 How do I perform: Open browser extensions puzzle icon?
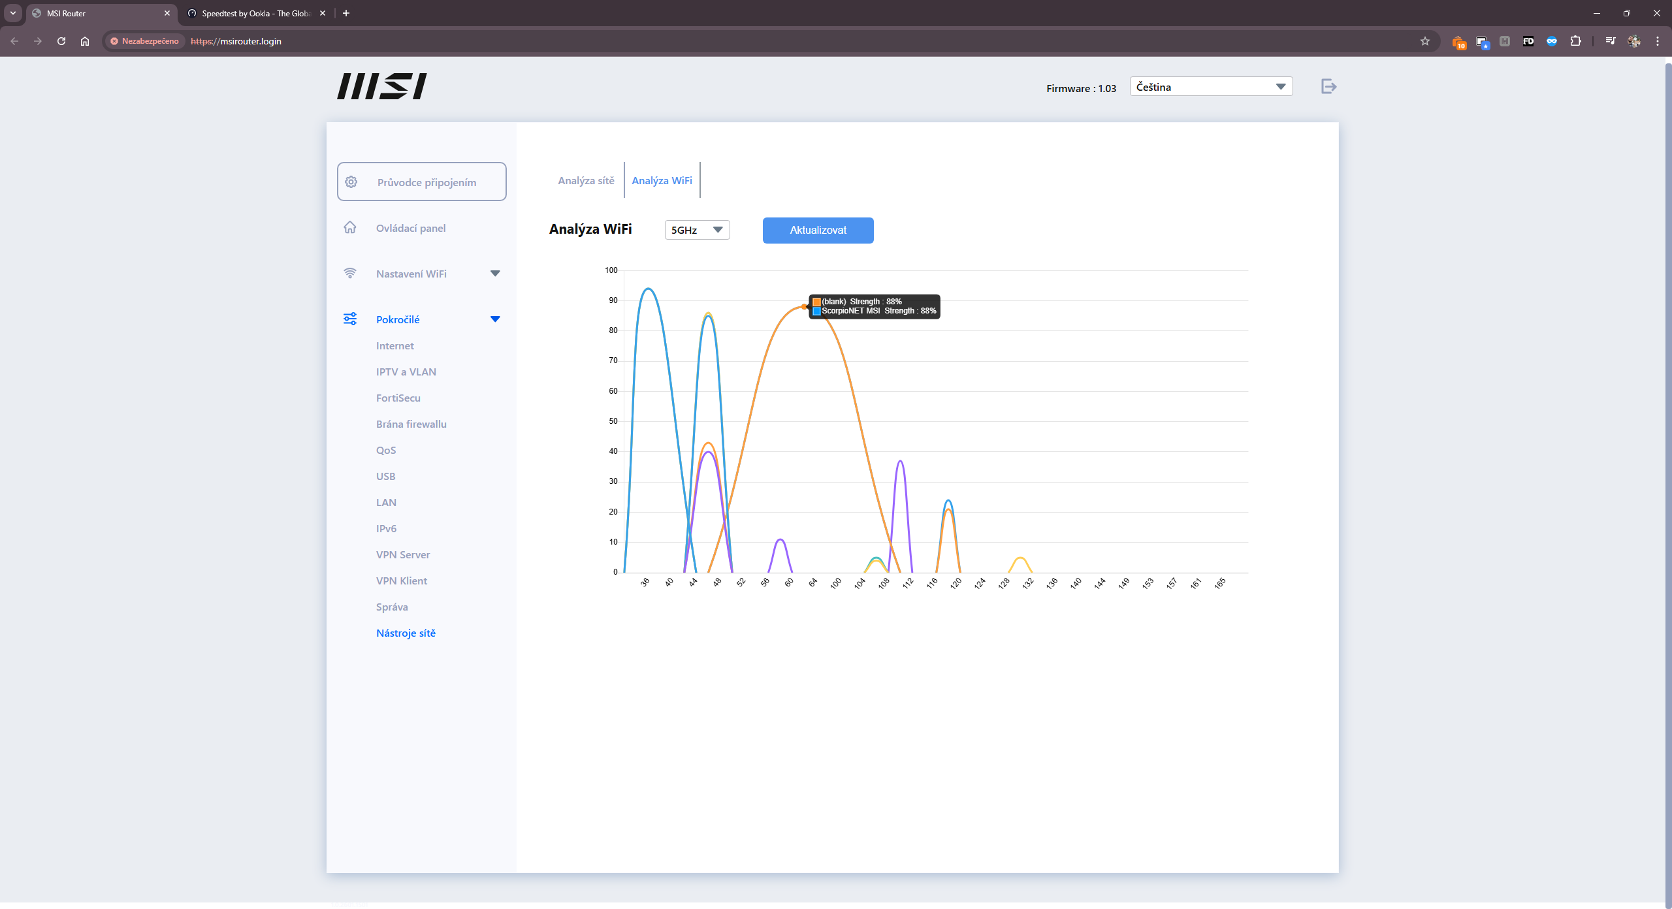pyautogui.click(x=1575, y=41)
